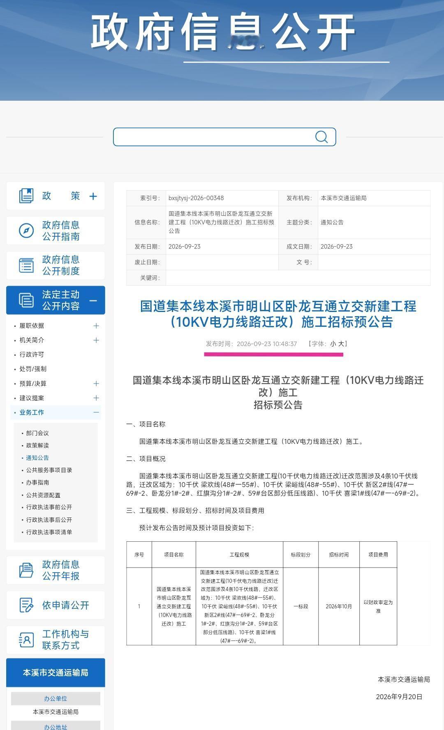Image resolution: width=444 pixels, height=730 pixels.
Task: Open the 行政许可 sidebar link
Action: click(32, 354)
